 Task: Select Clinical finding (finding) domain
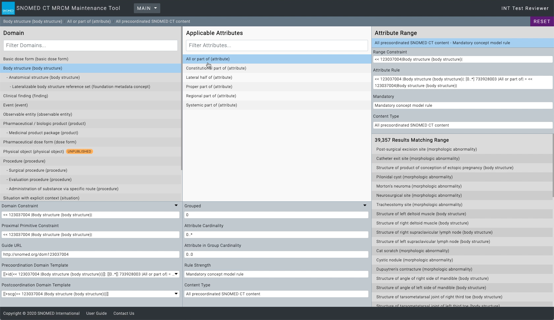90,96
